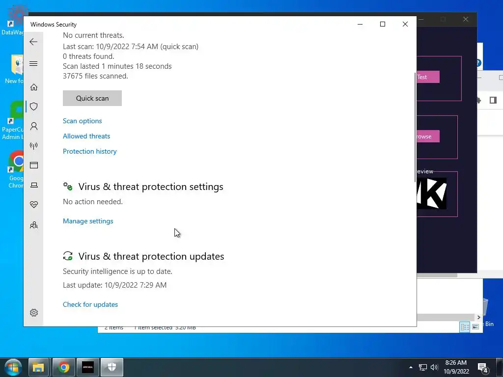Open Google Chrome from taskbar

(x=63, y=367)
